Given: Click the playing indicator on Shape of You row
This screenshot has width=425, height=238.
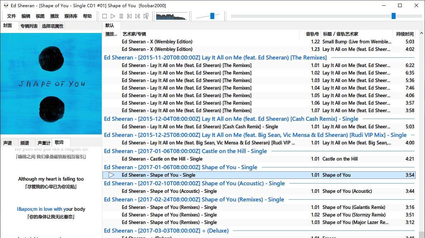Looking at the screenshot, I should [x=111, y=175].
